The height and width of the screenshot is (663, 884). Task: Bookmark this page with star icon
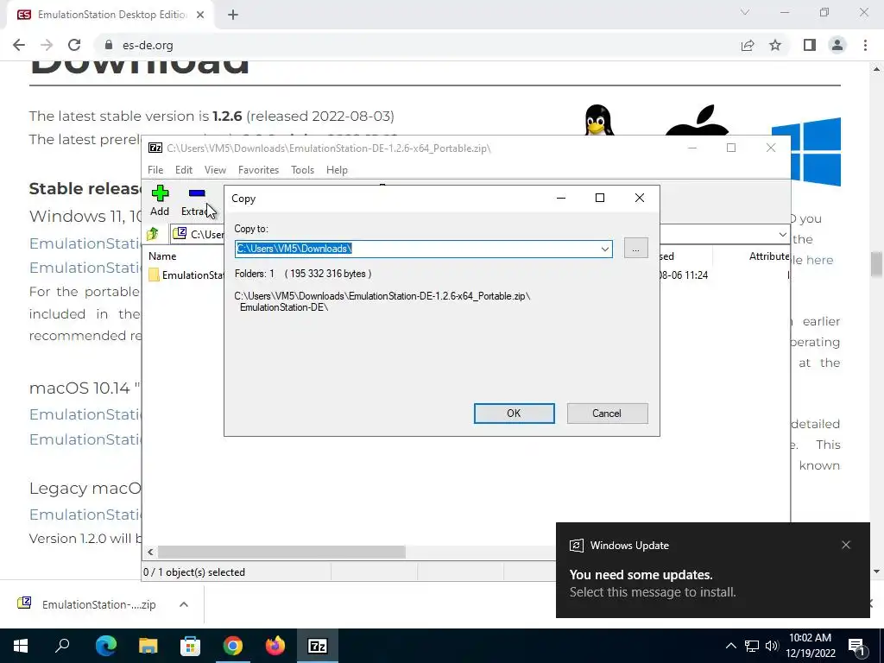tap(775, 45)
